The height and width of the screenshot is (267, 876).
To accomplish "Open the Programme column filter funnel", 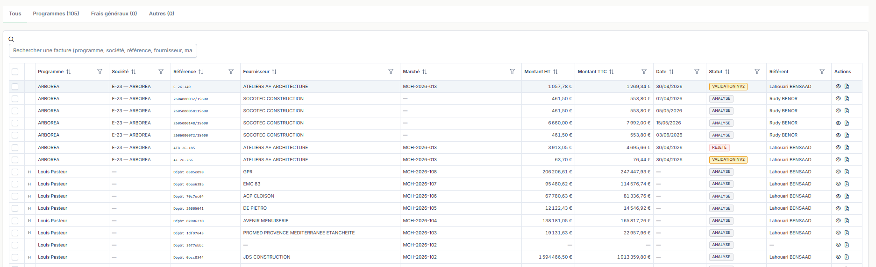I will (x=100, y=72).
